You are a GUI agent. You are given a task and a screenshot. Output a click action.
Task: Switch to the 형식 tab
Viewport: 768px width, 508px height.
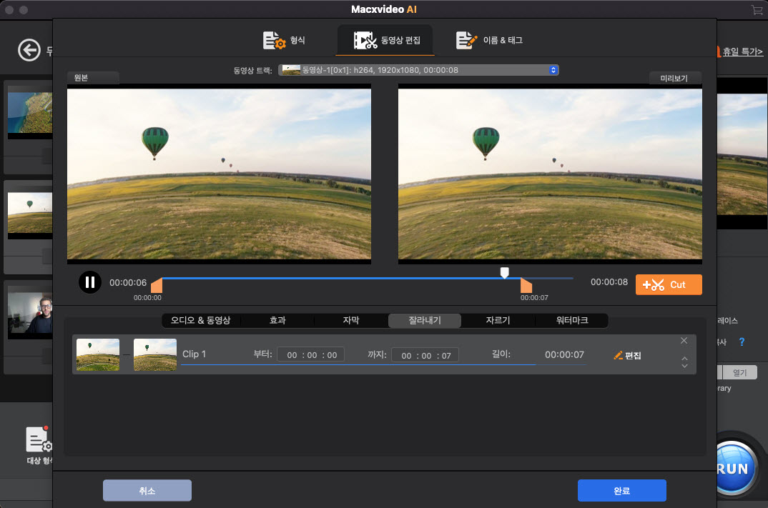click(x=285, y=40)
